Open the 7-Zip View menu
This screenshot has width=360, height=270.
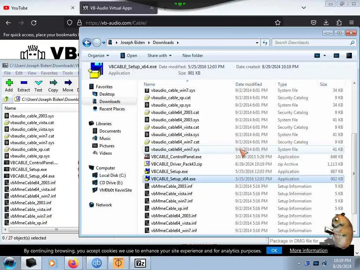32,73
